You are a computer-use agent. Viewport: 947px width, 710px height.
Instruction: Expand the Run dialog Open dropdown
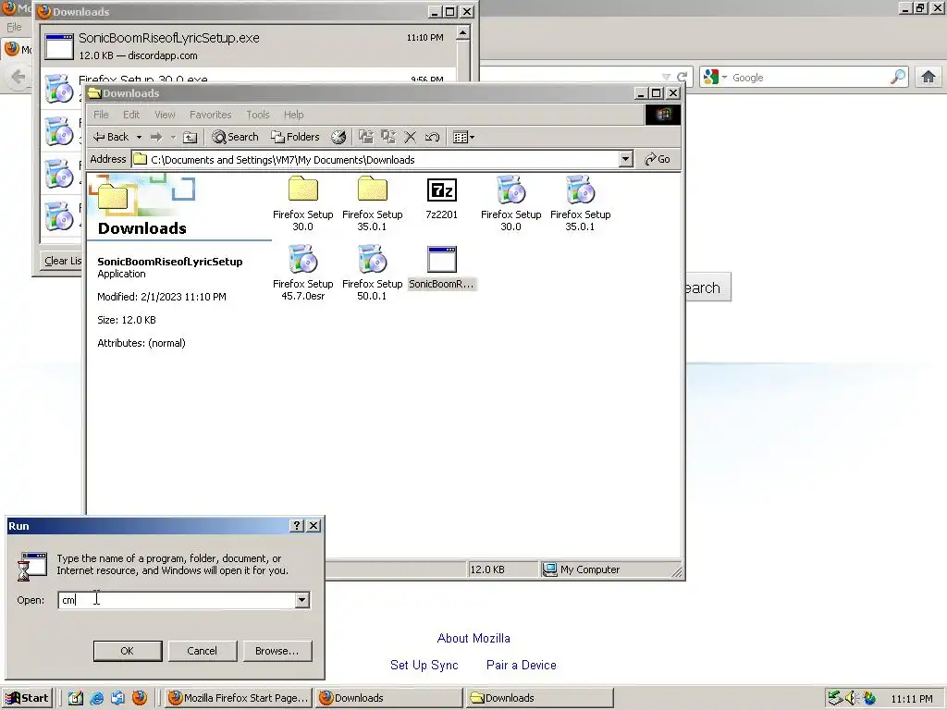pyautogui.click(x=302, y=600)
